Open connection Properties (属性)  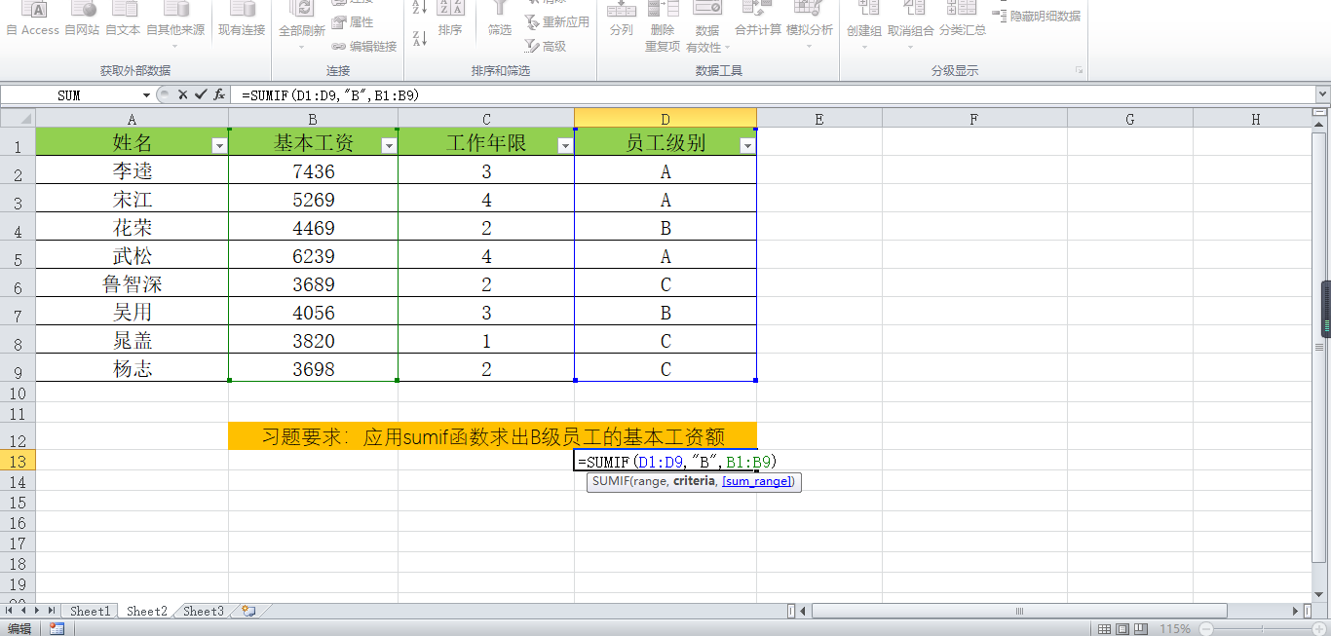pyautogui.click(x=352, y=22)
